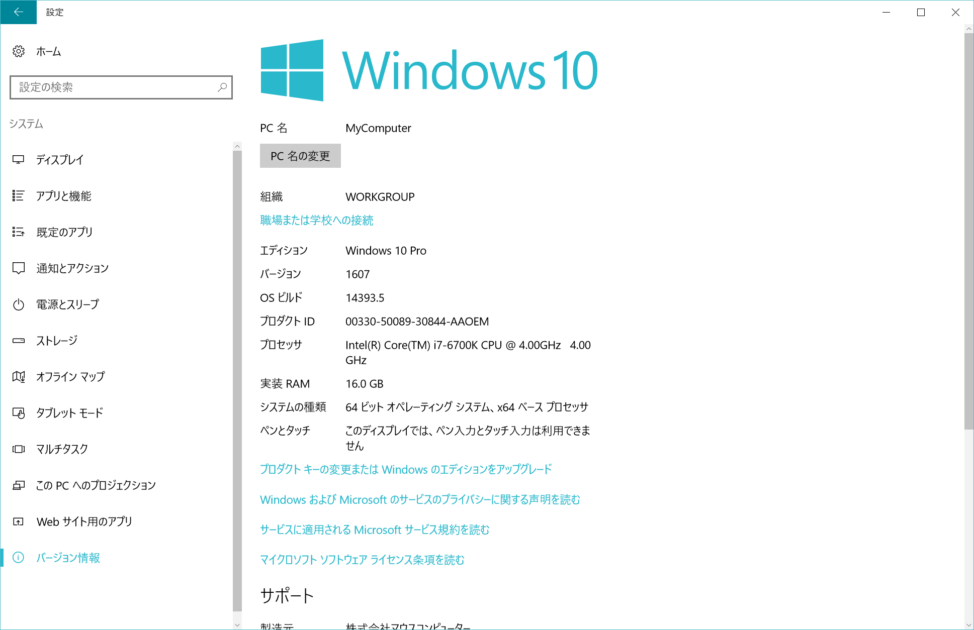
Task: Focus the 設定の検索 search box
Action: [x=121, y=87]
